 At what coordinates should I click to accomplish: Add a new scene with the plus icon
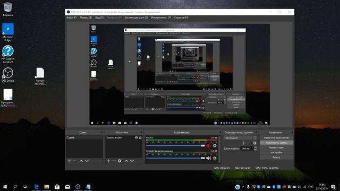(69, 161)
